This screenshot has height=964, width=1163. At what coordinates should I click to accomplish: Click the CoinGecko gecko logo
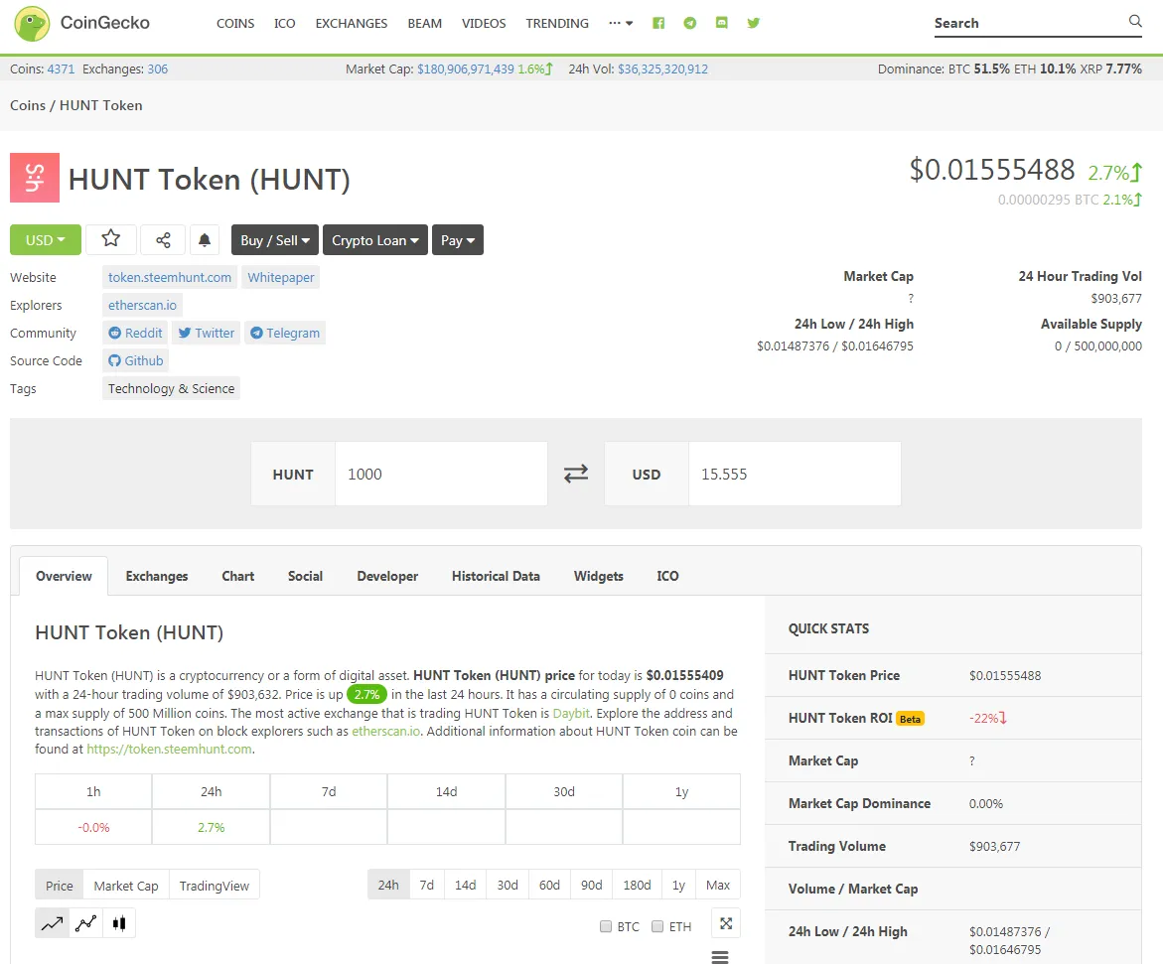(32, 23)
